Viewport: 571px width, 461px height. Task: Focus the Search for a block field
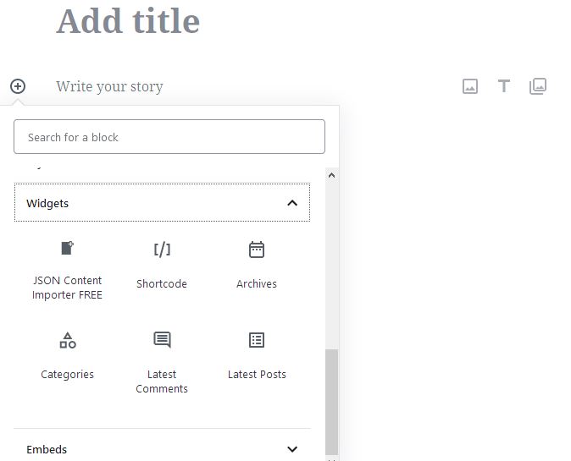169,137
